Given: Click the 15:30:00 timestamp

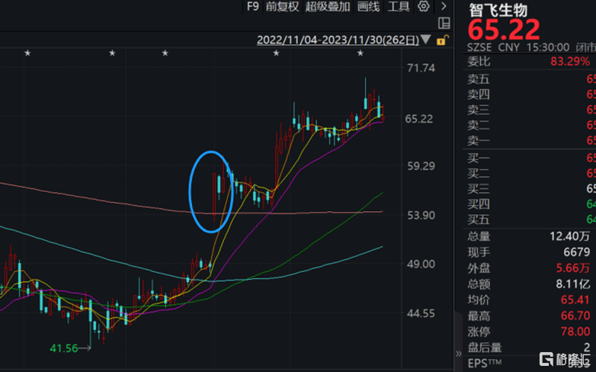Looking at the screenshot, I should pyautogui.click(x=548, y=47).
